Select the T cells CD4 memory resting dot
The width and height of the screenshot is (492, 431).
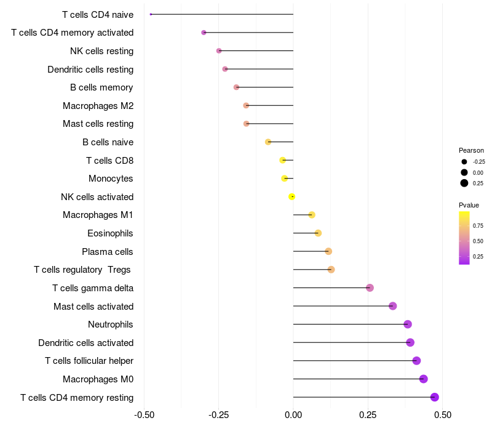click(435, 397)
